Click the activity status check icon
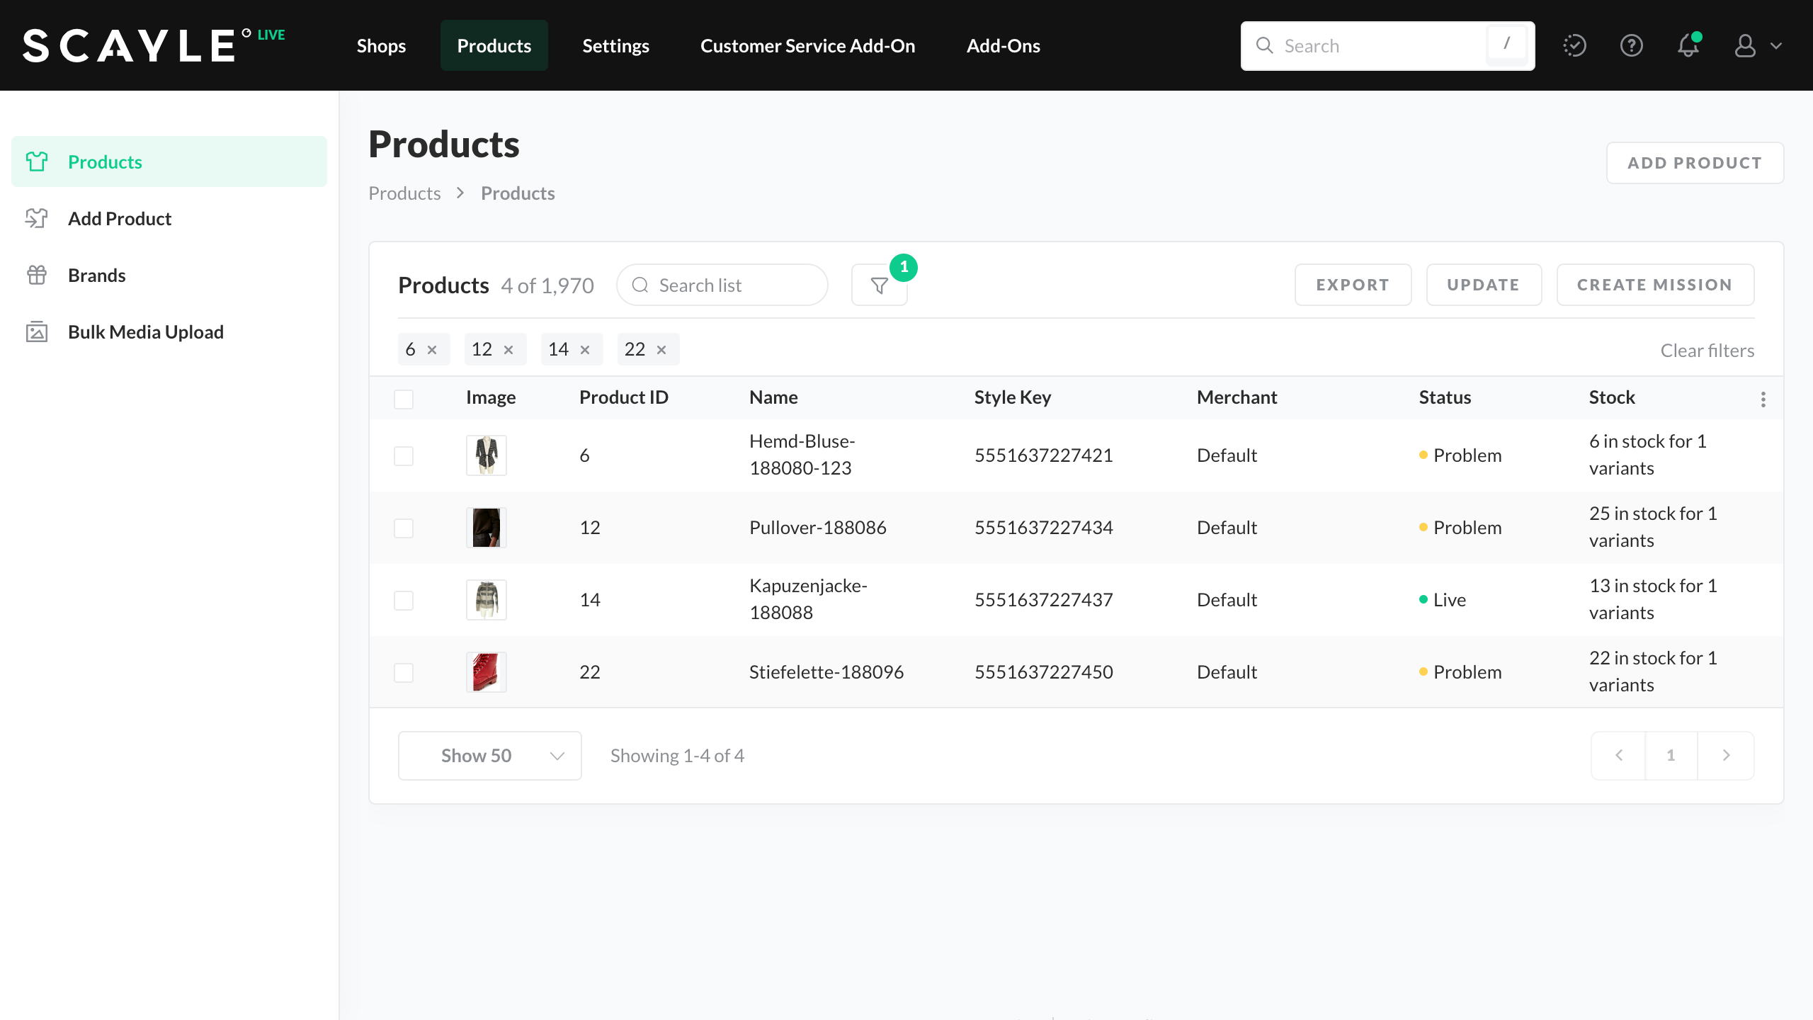Viewport: 1813px width, 1020px height. [1574, 46]
